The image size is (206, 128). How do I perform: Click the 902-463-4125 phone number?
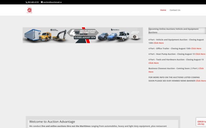[x=33, y=2]
